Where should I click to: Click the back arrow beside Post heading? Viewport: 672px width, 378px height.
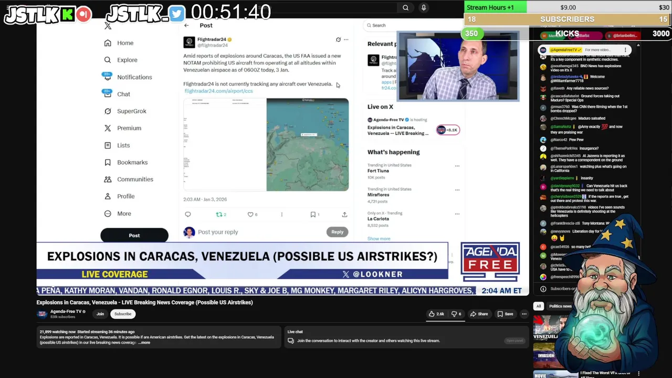click(x=186, y=25)
